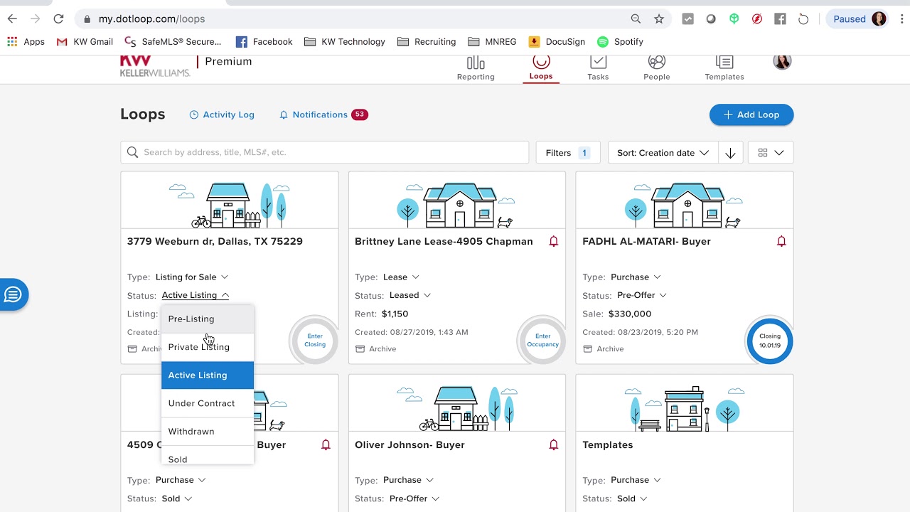Open the Oliver Johnson- Buyer loop
This screenshot has width=910, height=512.
(409, 445)
